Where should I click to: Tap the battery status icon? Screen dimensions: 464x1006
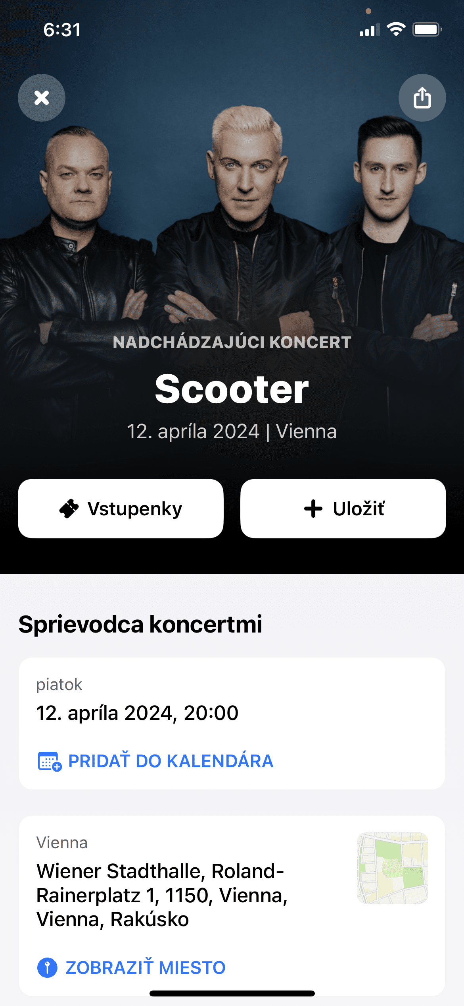[427, 29]
